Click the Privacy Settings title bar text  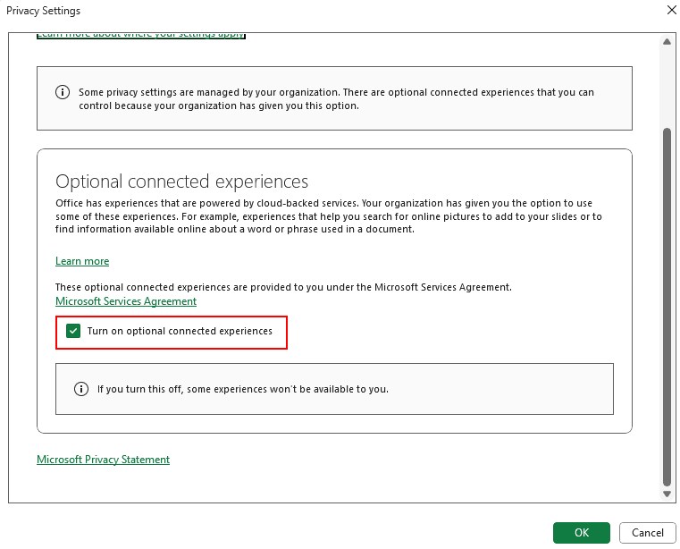click(43, 11)
